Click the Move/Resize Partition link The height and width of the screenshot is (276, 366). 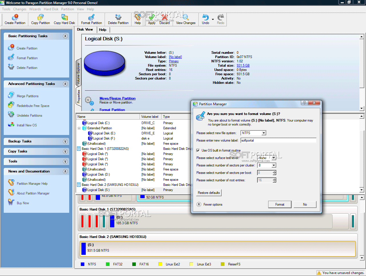click(118, 98)
